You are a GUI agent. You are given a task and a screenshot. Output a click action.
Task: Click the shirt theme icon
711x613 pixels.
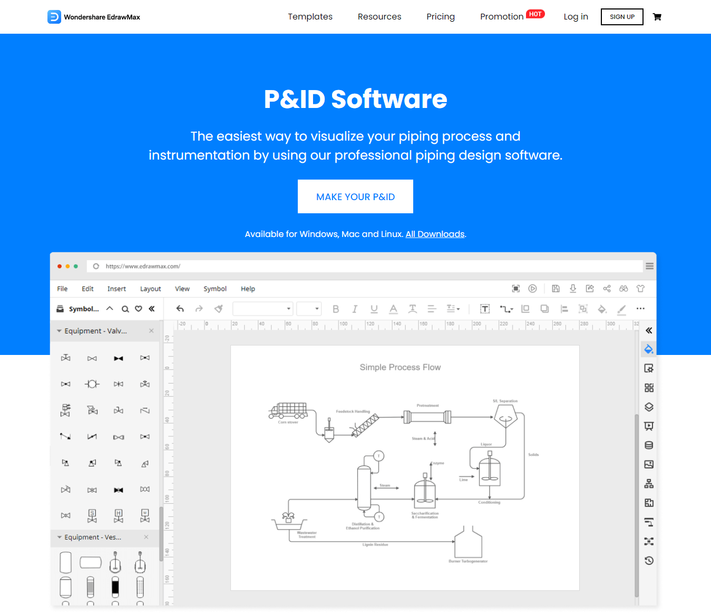coord(640,289)
